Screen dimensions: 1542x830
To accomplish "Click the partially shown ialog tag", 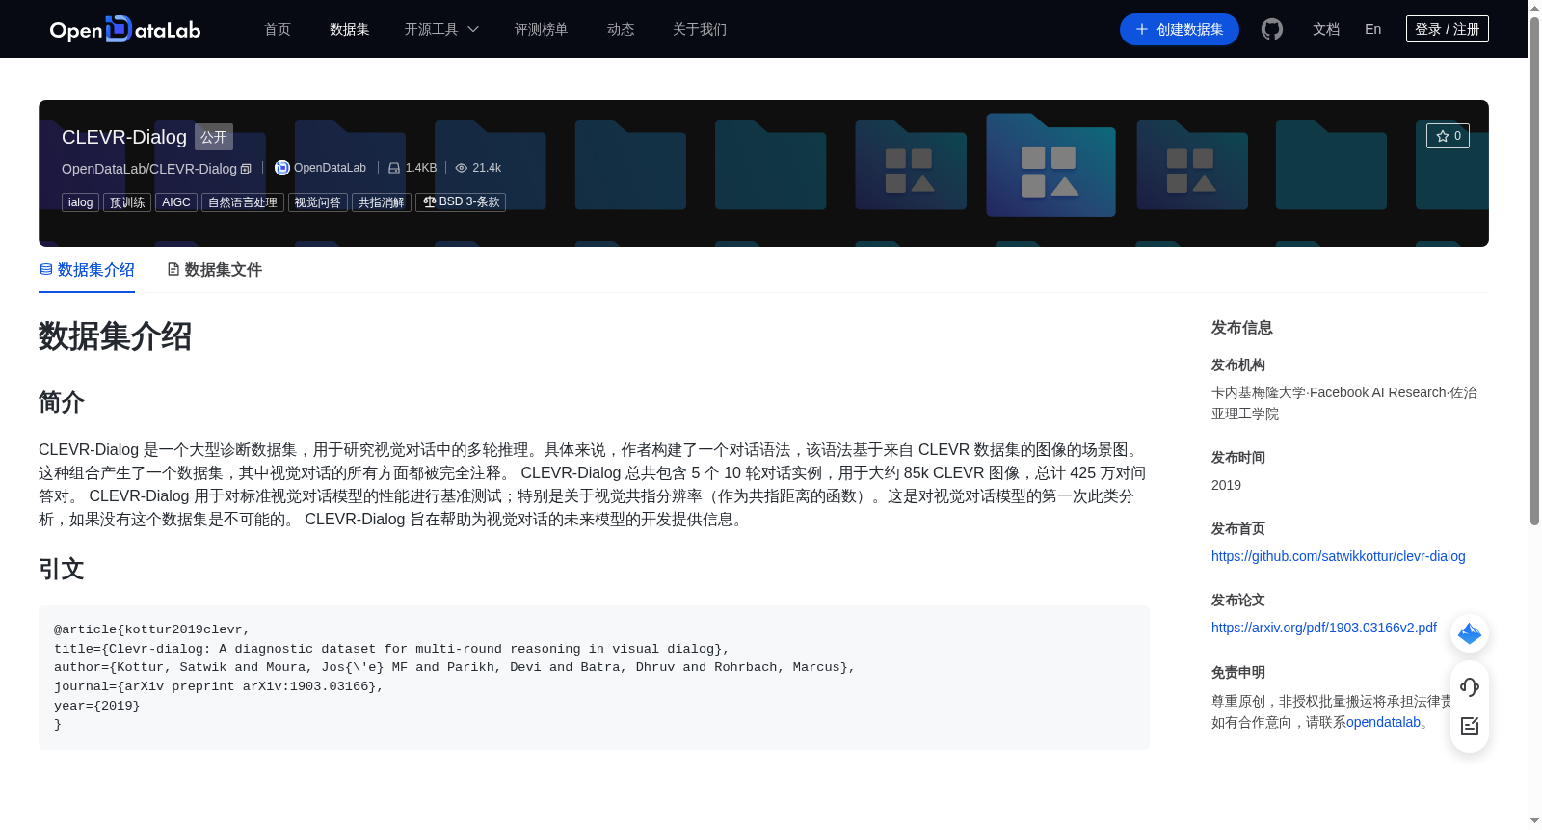I will tap(81, 202).
